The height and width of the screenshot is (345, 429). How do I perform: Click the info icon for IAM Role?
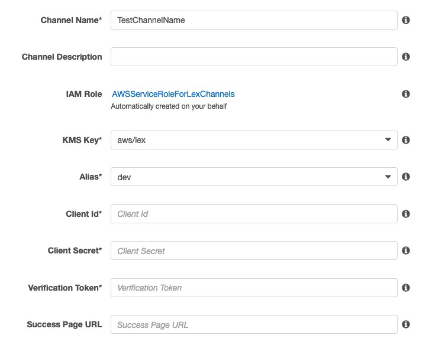tap(406, 94)
